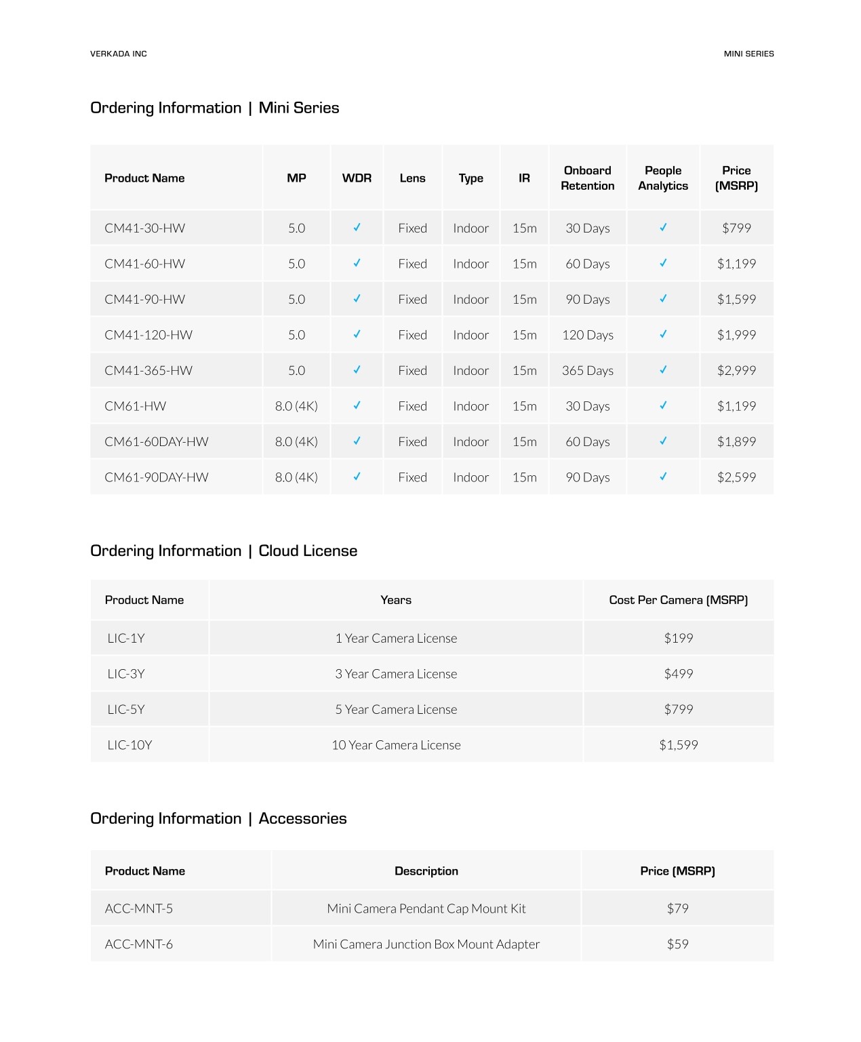Viewport: 861px width, 1042px height.
Task: Click Mini Camera Junction Box Mount Adapter
Action: 426,944
